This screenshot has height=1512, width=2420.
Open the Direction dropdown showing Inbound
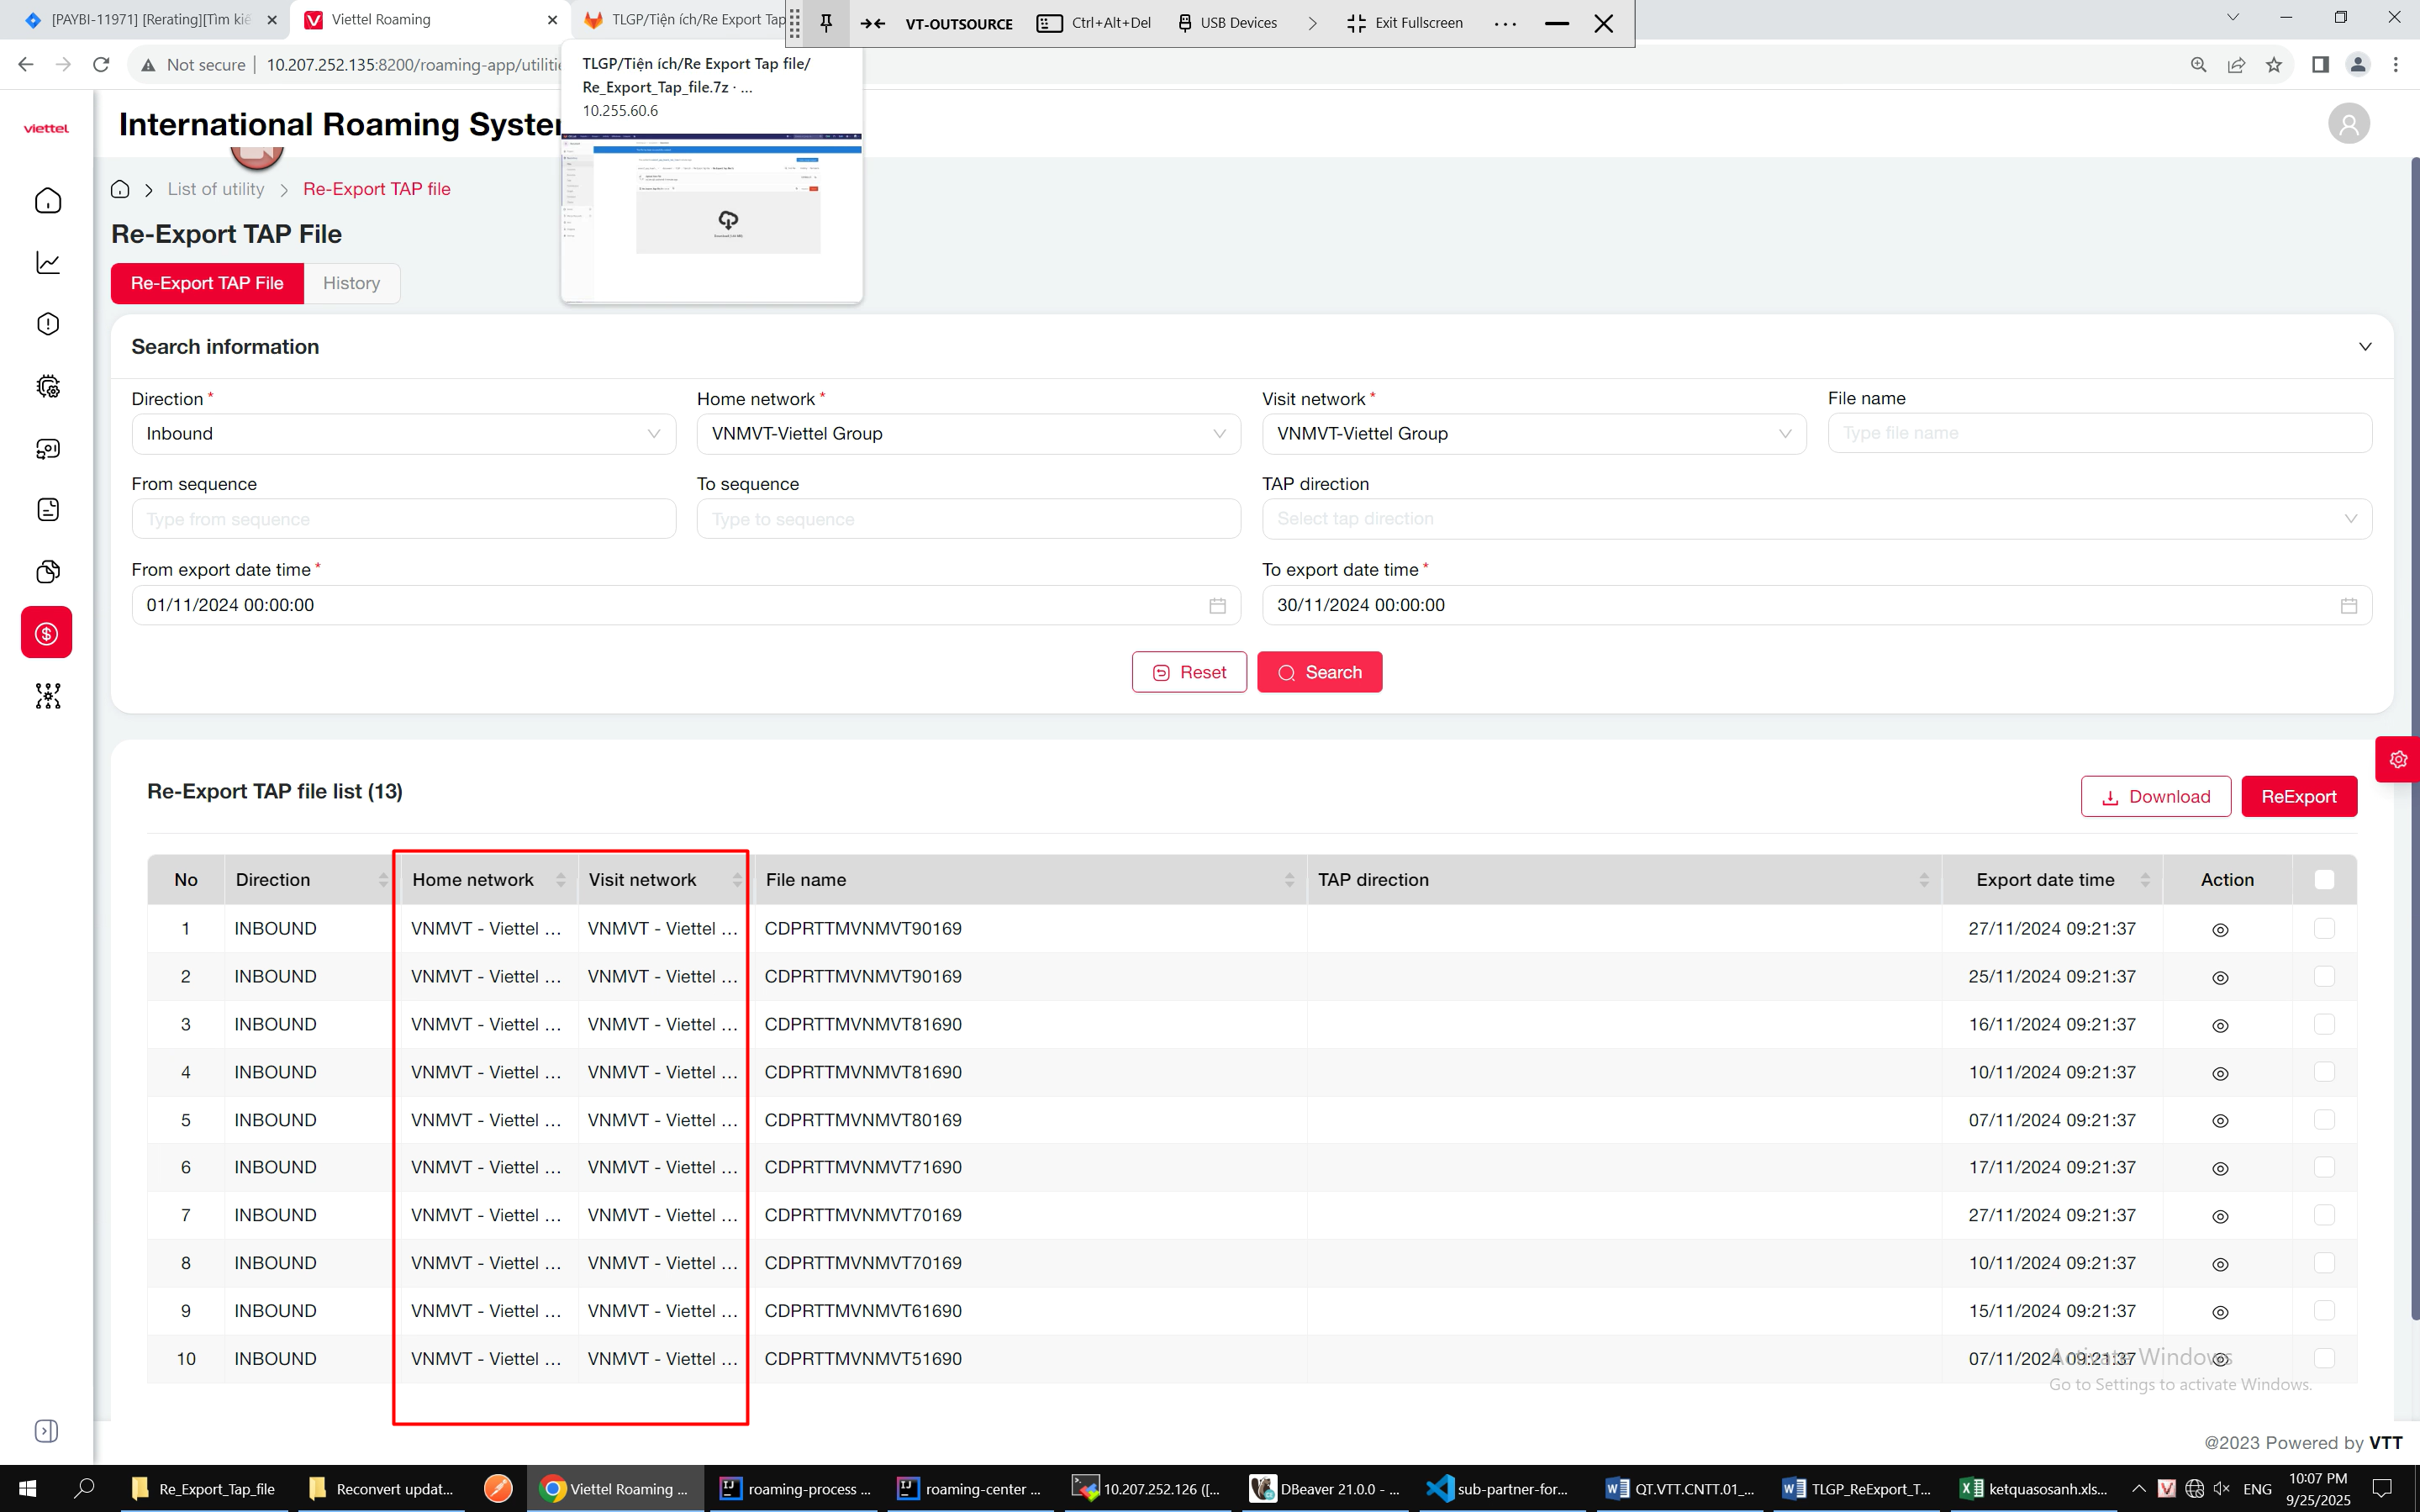(x=403, y=434)
